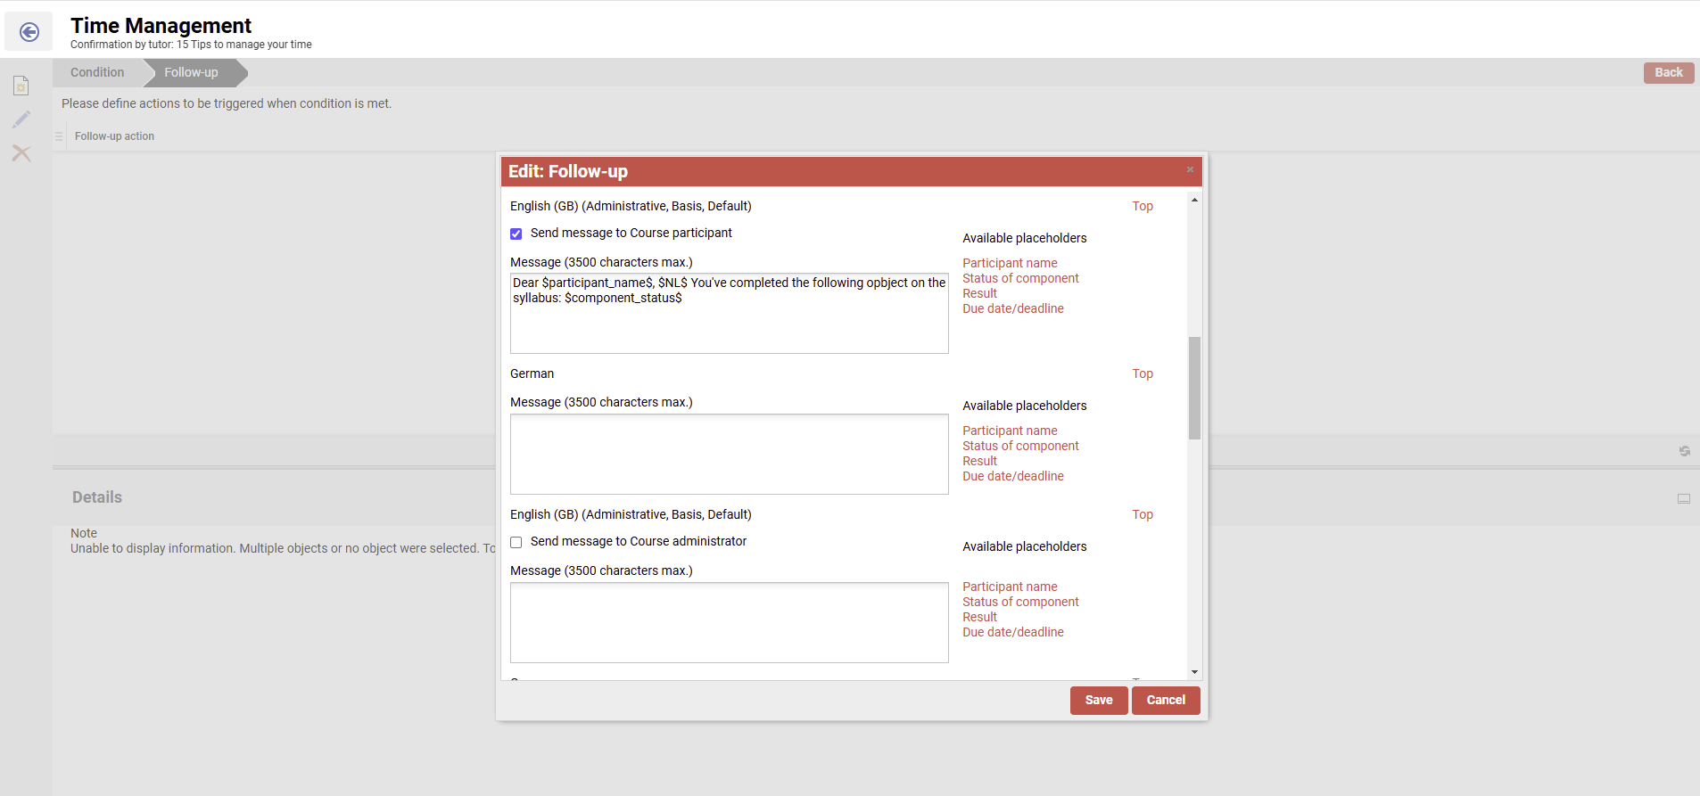Screen dimensions: 1700x796
Task: Switch to the Condition step tab
Action: (x=97, y=72)
